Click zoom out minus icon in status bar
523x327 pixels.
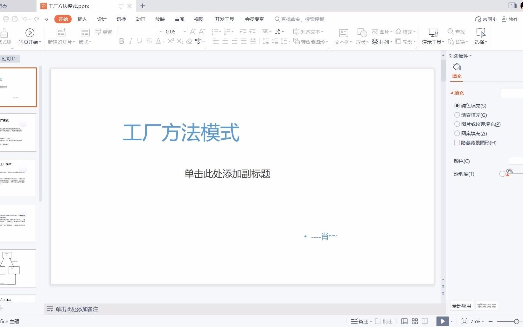click(491, 321)
